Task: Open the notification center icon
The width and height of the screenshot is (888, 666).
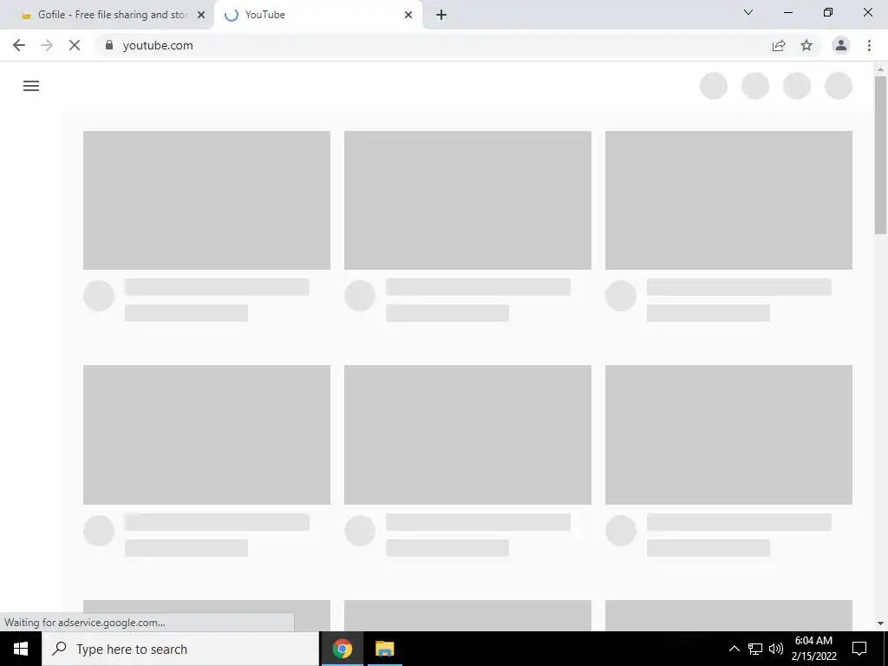Action: point(859,649)
